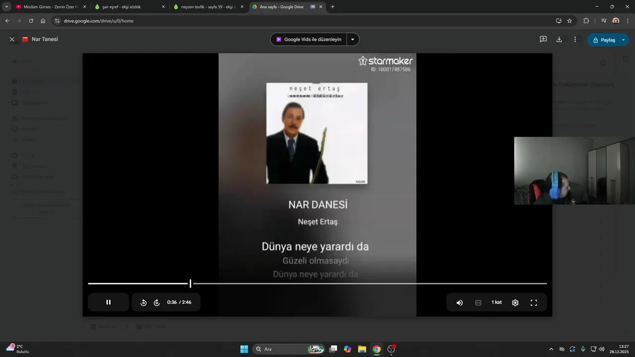Close the Nar Tanesi preview

point(12,39)
